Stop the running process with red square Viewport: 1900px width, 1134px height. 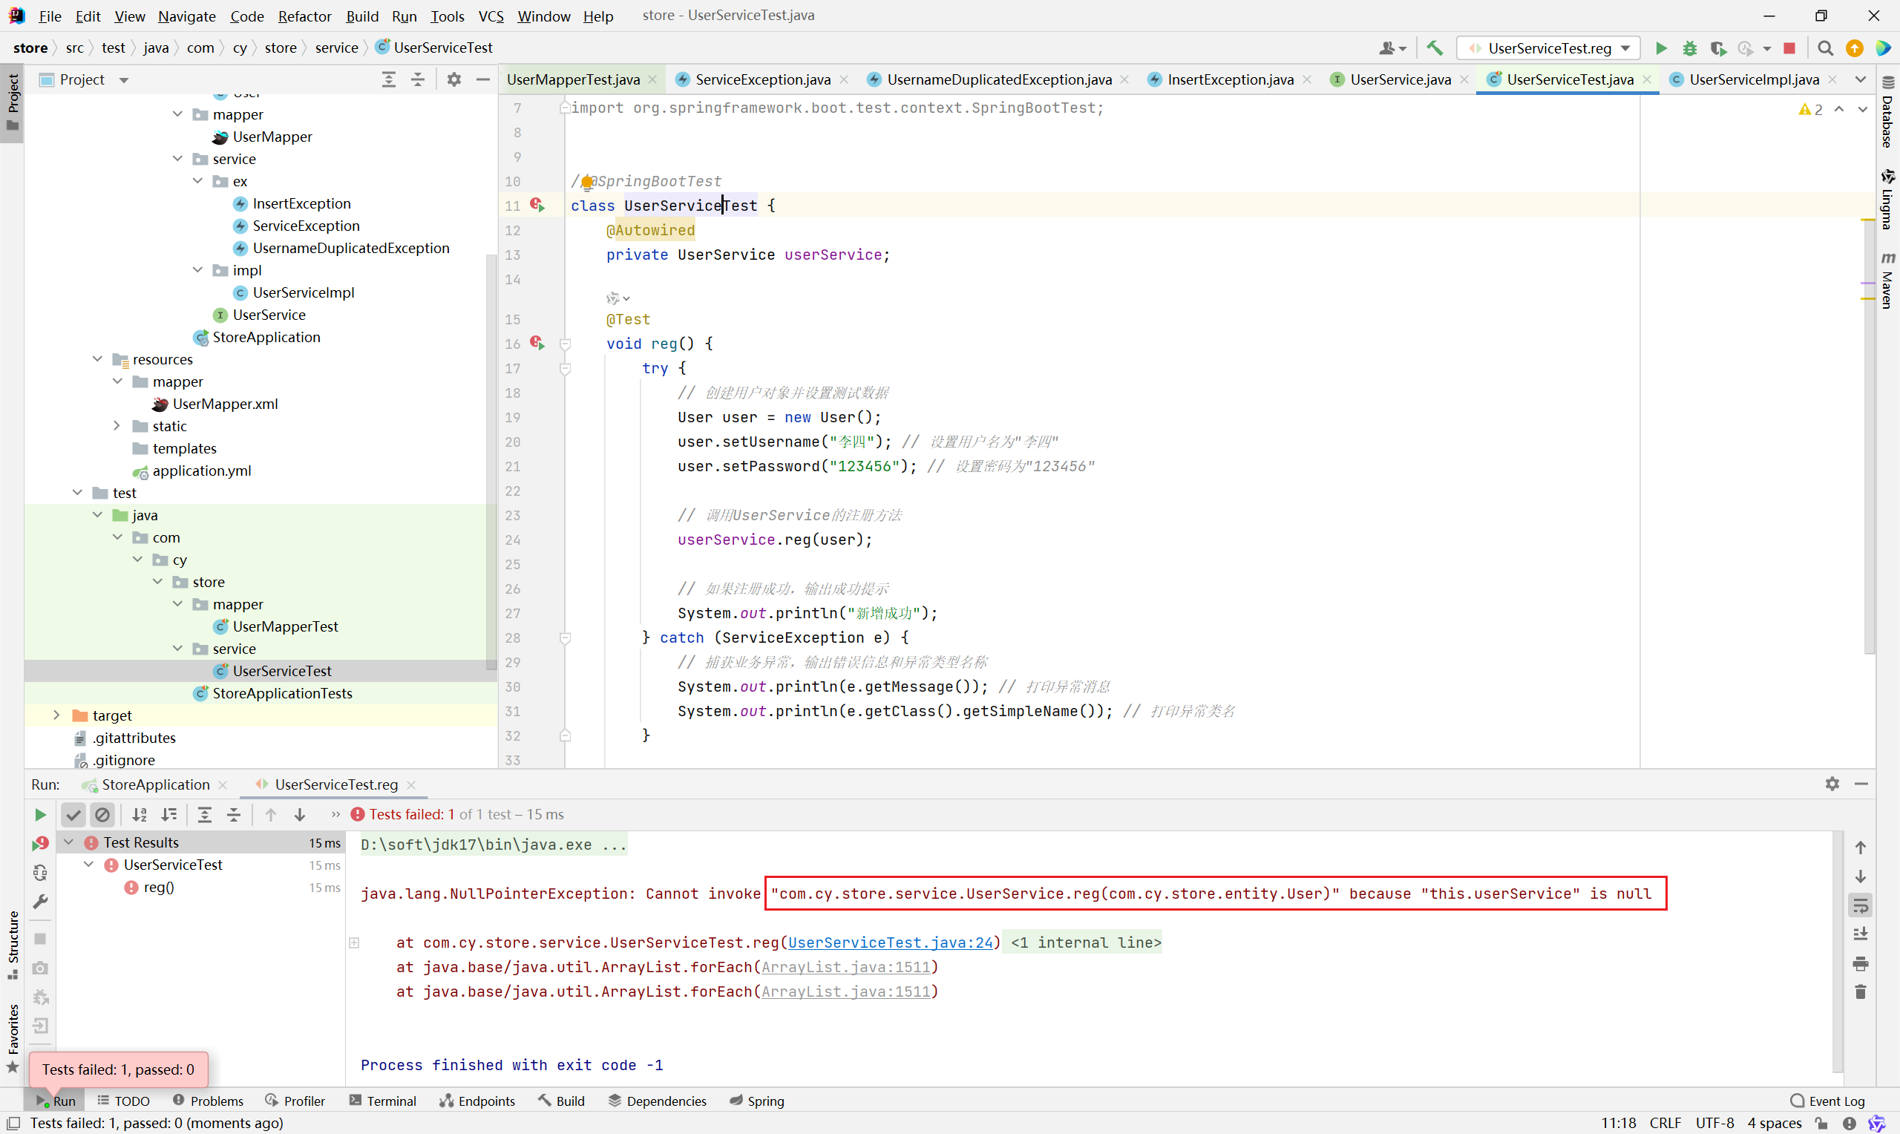pyautogui.click(x=1789, y=48)
